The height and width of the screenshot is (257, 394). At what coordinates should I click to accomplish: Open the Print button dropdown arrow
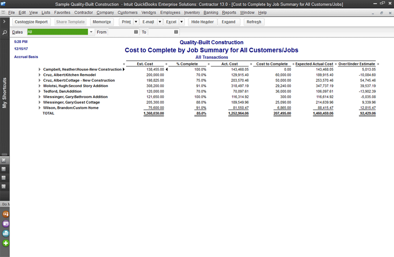tap(136, 22)
